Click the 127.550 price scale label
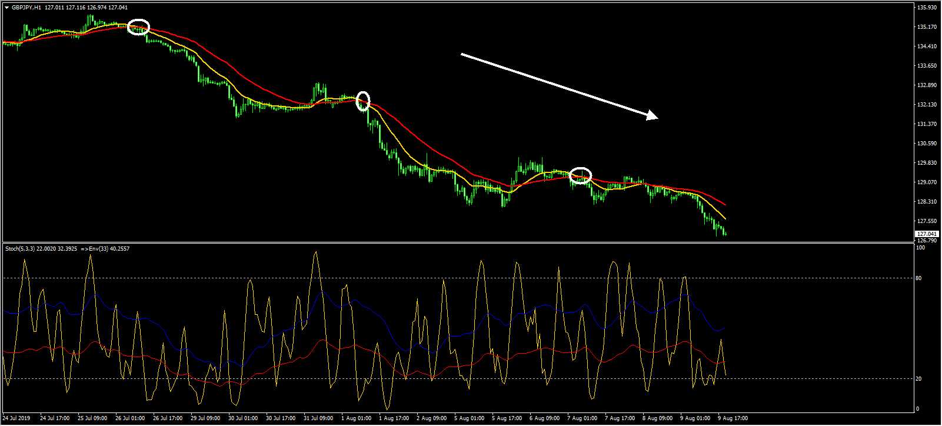The width and height of the screenshot is (942, 426). [x=926, y=221]
